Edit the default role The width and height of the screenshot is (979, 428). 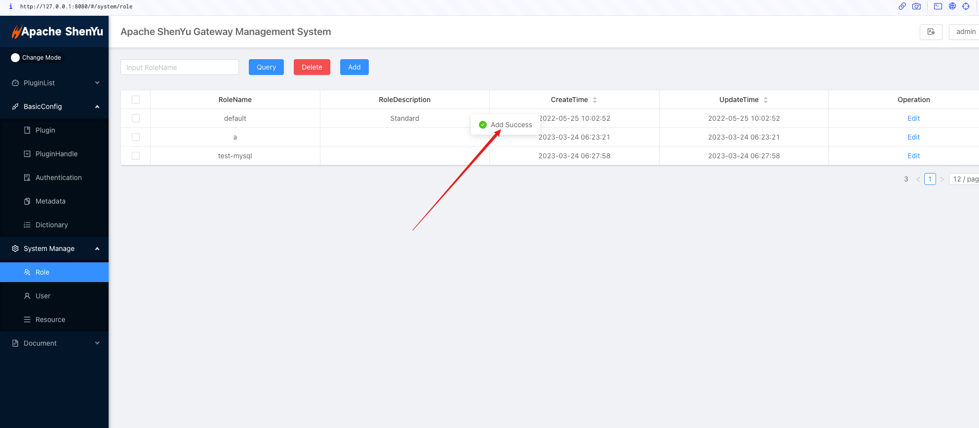coord(913,118)
